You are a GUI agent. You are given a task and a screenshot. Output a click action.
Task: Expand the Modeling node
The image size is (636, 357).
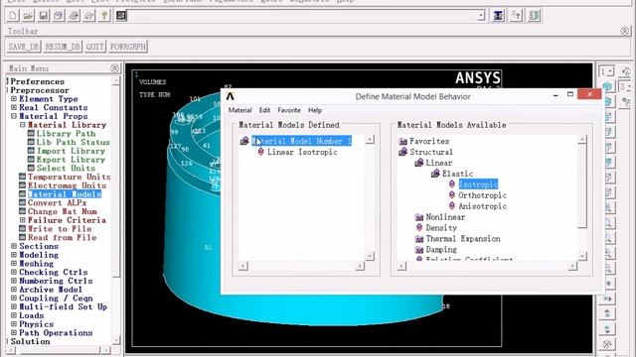pos(14,255)
